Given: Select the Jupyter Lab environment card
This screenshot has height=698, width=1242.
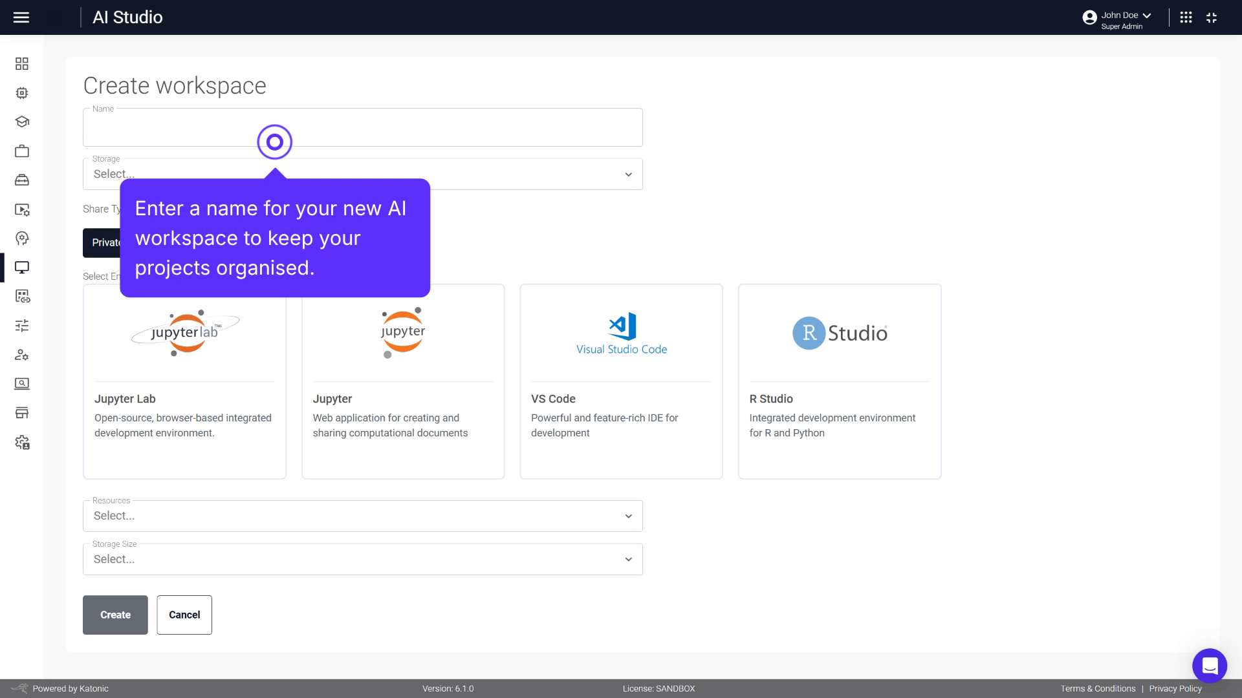Looking at the screenshot, I should 184,381.
